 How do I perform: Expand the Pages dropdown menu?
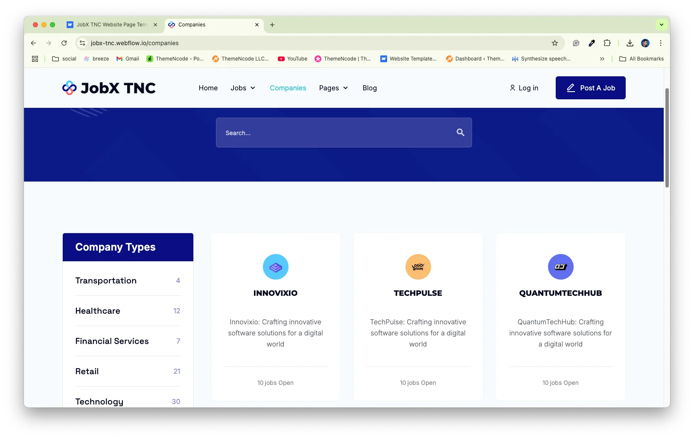[333, 88]
